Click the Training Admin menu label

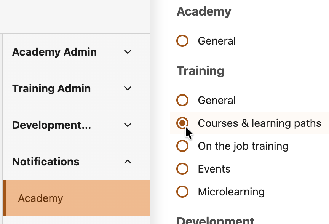tap(51, 88)
